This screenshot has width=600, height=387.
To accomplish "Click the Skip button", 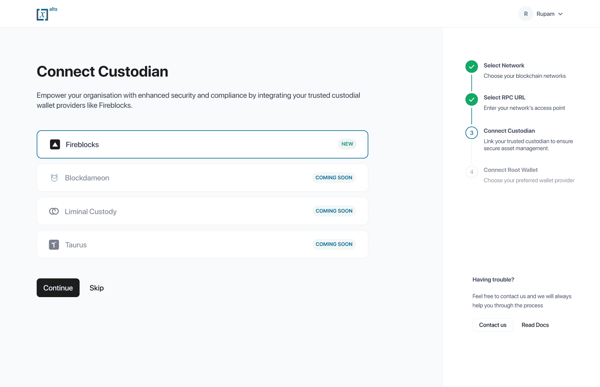I will [97, 288].
